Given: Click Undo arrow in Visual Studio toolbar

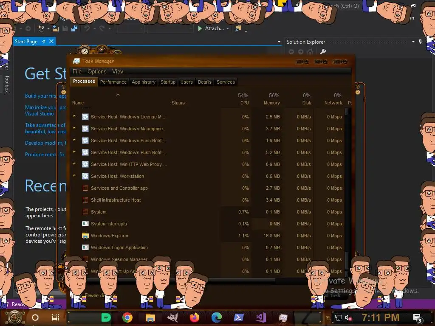Looking at the screenshot, I should 87,28.
